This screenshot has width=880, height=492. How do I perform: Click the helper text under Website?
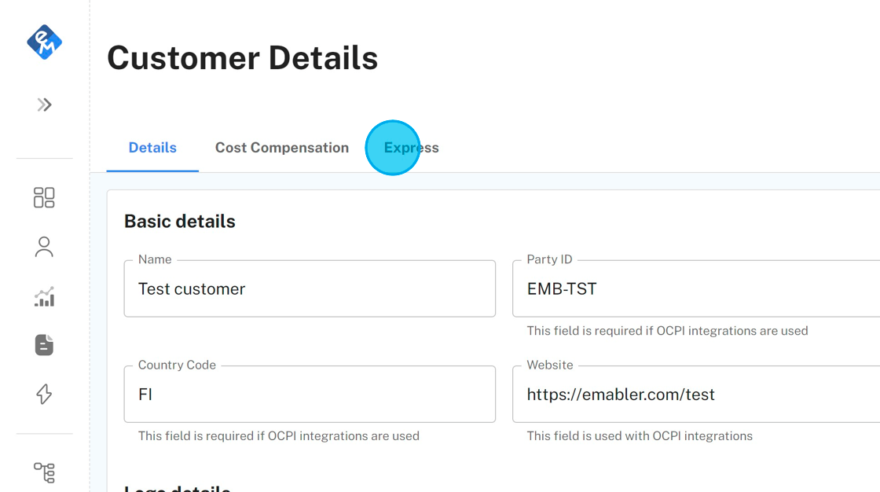(x=640, y=436)
